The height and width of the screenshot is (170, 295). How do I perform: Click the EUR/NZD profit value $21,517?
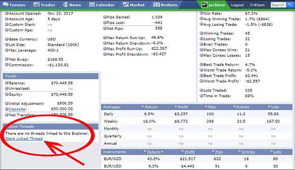(187, 159)
